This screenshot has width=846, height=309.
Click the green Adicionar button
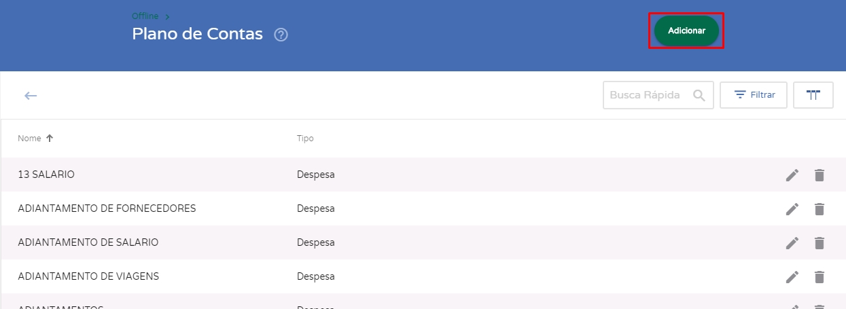[x=686, y=31]
